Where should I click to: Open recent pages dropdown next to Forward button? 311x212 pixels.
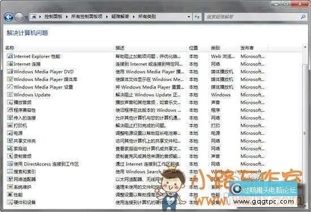click(x=26, y=17)
